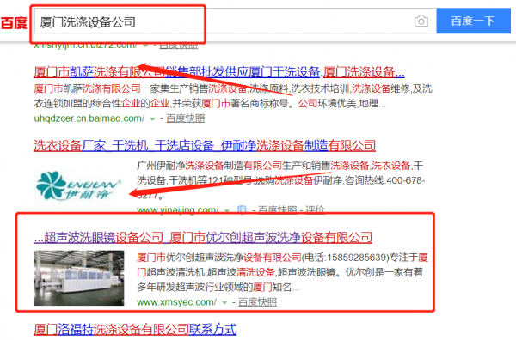
Task: Click the www.xmsyec.com green URL
Action: [x=176, y=302]
